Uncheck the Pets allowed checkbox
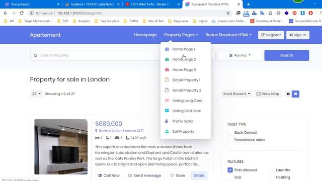The width and height of the screenshot is (322, 181). coord(230,170)
